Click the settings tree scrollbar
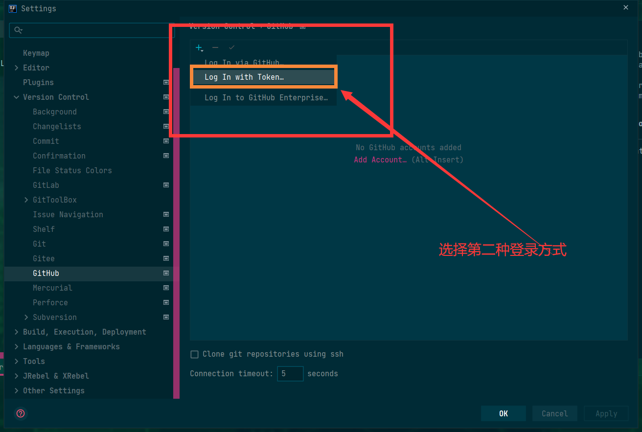The height and width of the screenshot is (432, 642). [x=176, y=233]
